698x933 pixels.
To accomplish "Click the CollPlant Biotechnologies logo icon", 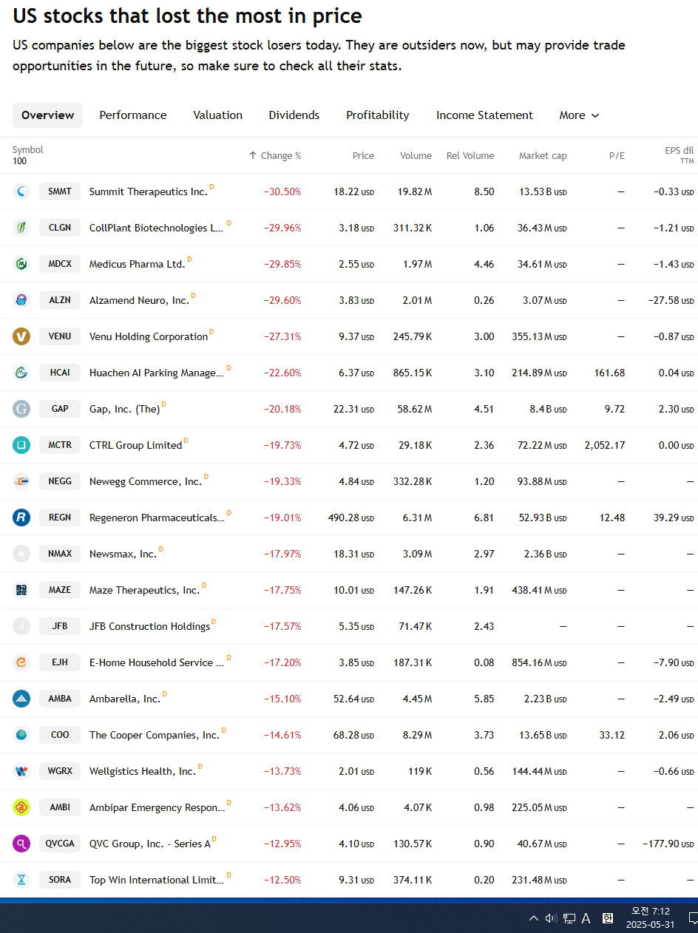I will click(x=21, y=228).
